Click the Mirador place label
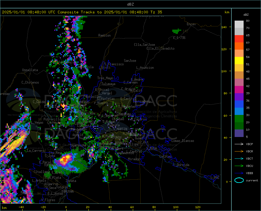This screenshot has width=261, height=211. pyautogui.click(x=134, y=159)
